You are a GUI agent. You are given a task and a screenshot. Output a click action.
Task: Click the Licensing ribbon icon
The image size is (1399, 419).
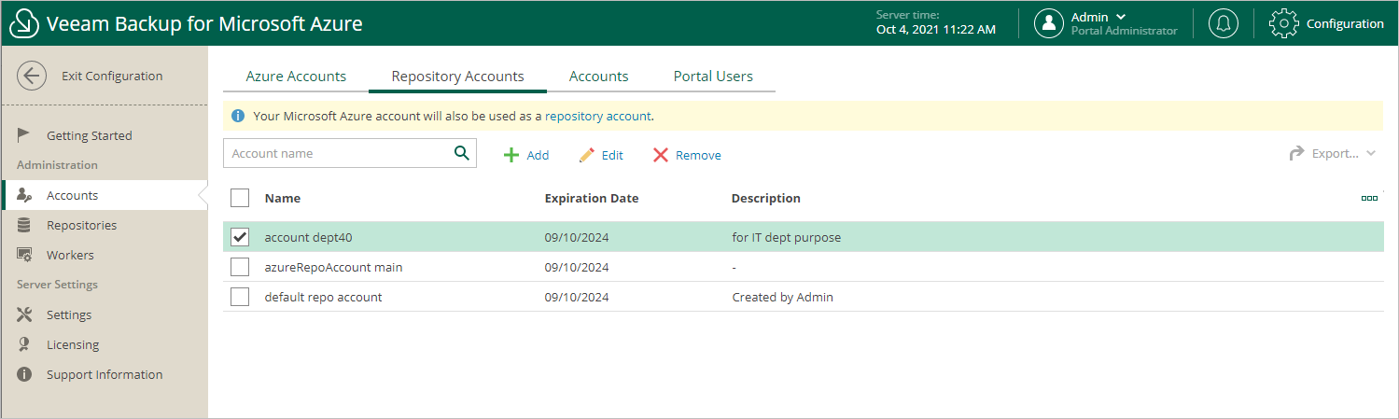24,344
